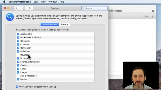The height and width of the screenshot is (90, 161).
Task: Go back with the left chevron button
Action: (x=17, y=8)
